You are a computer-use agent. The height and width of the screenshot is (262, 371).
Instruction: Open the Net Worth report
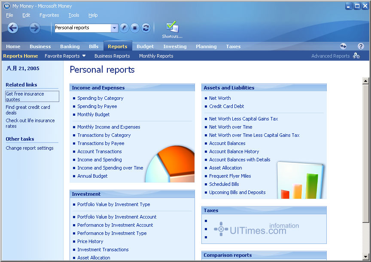220,98
